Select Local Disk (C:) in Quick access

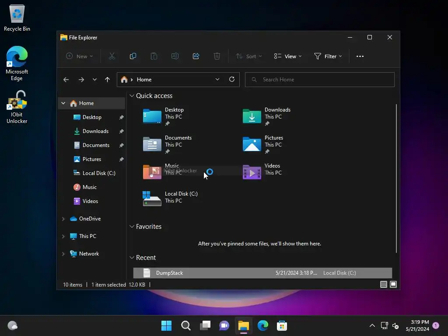(x=170, y=198)
